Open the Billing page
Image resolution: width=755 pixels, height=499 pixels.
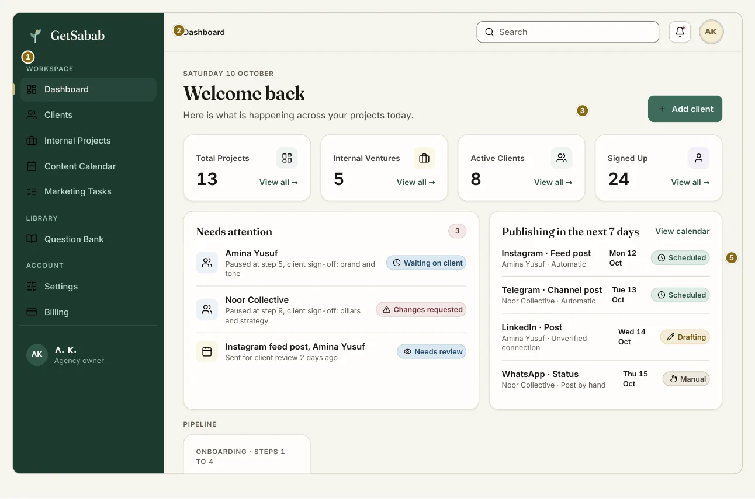click(x=88, y=312)
